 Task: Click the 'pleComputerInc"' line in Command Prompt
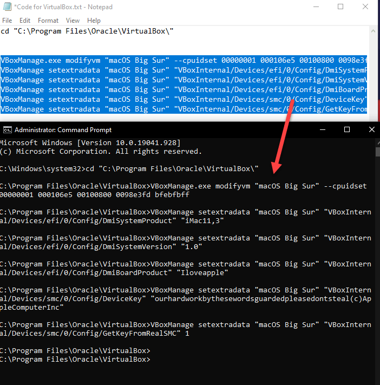click(x=32, y=308)
